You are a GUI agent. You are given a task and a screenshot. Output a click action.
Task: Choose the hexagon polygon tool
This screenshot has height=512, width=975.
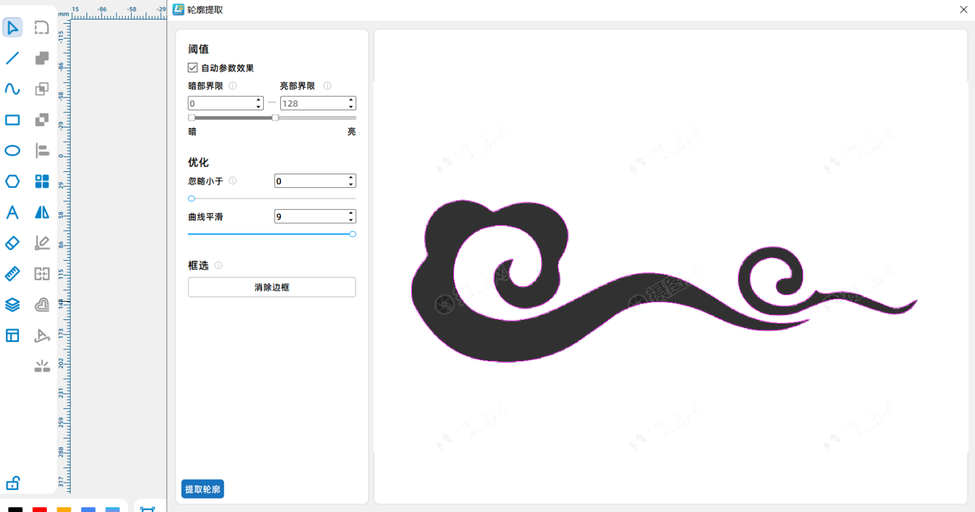tap(12, 182)
